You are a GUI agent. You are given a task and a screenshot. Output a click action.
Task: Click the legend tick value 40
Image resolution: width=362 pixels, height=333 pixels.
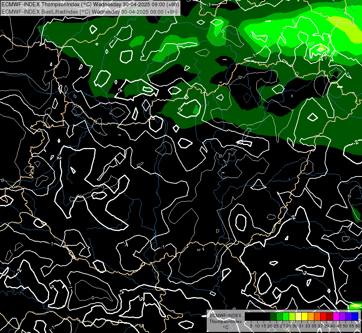[333, 326]
